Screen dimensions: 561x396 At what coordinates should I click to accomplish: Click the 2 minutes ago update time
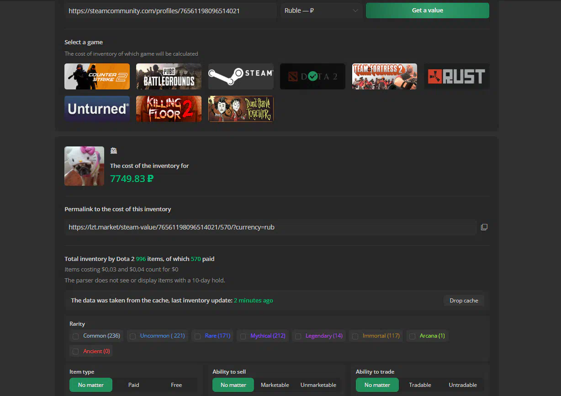coord(254,301)
